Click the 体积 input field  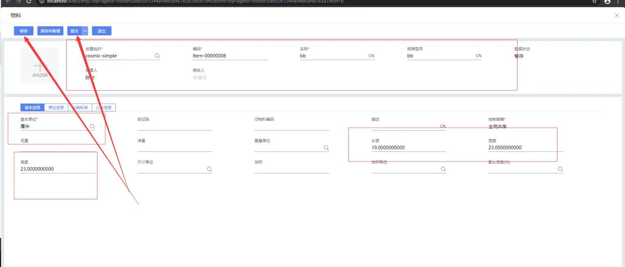click(x=292, y=169)
